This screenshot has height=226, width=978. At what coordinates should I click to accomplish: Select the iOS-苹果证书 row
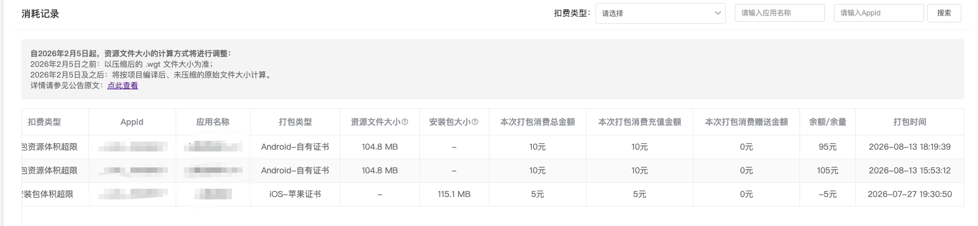[493, 194]
